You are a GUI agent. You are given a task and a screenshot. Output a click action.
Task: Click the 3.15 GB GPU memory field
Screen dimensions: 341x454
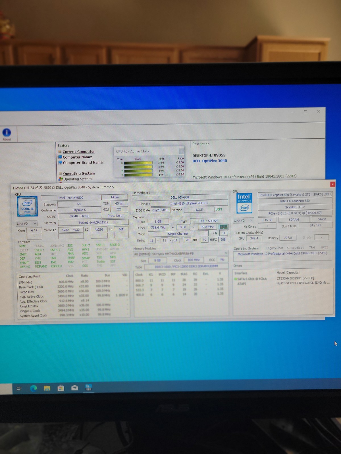pos(267,220)
